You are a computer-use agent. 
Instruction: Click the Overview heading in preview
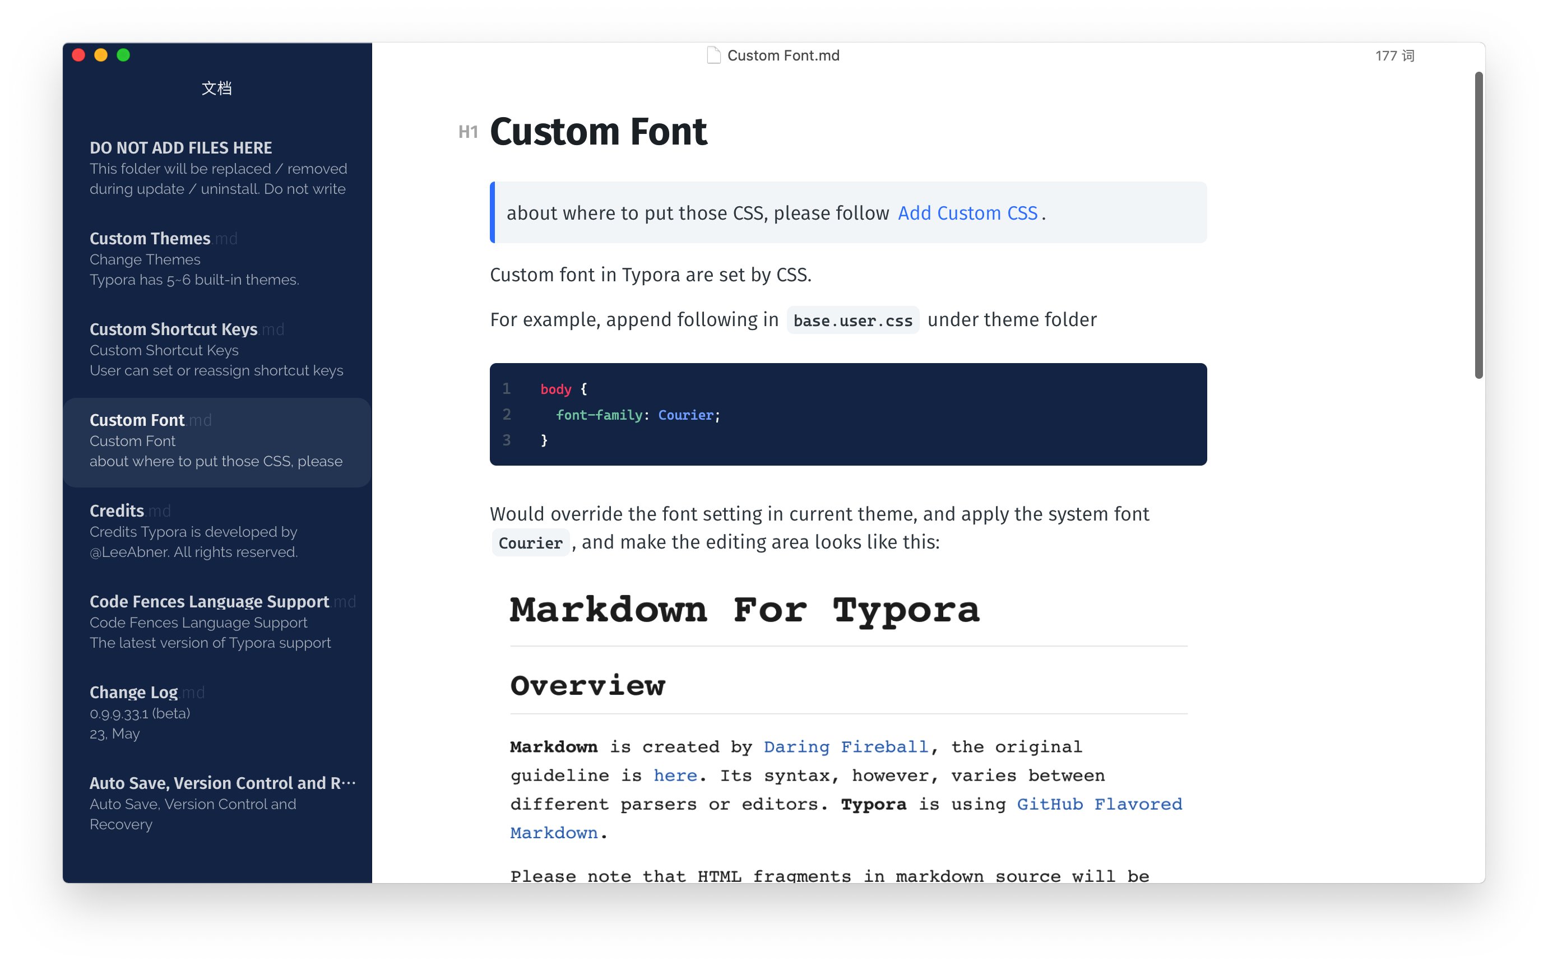tap(587, 685)
